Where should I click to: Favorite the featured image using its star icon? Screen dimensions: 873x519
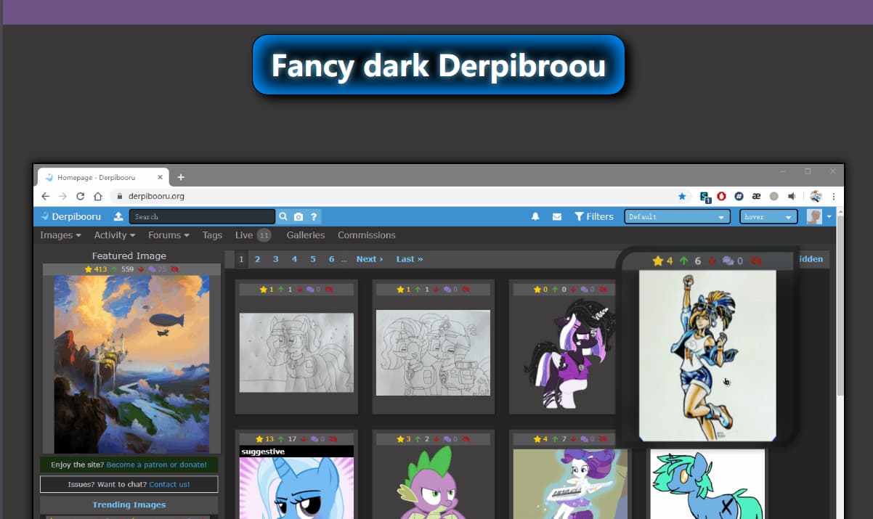click(89, 269)
